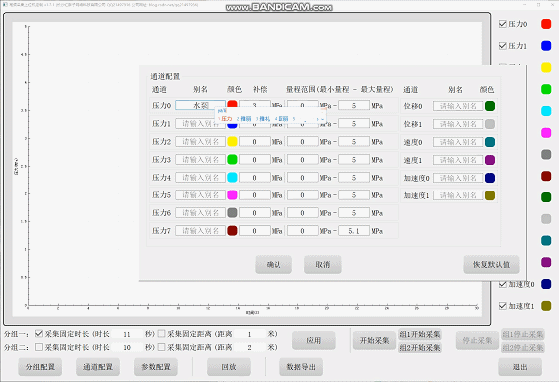This screenshot has height=382, width=559.
Task: Click the 数据导出 export button
Action: click(301, 367)
